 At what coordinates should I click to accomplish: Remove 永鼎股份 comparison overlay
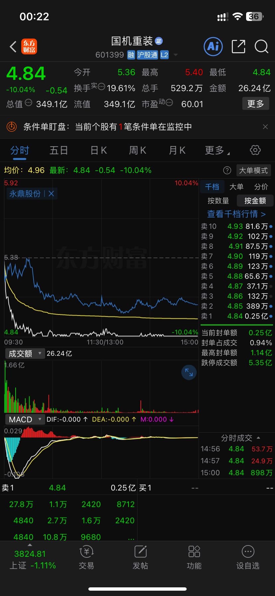(51, 194)
